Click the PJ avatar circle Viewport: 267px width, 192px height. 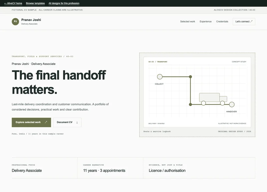(15, 22)
